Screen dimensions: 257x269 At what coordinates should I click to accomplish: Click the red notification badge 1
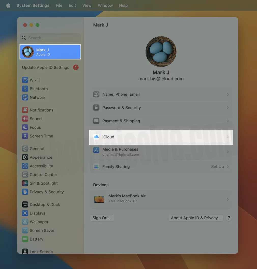[76, 67]
